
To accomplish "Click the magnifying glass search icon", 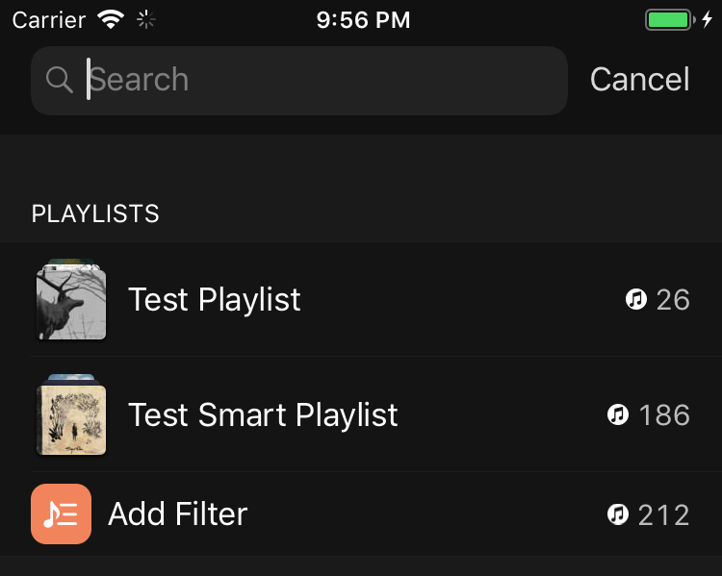I will [60, 81].
